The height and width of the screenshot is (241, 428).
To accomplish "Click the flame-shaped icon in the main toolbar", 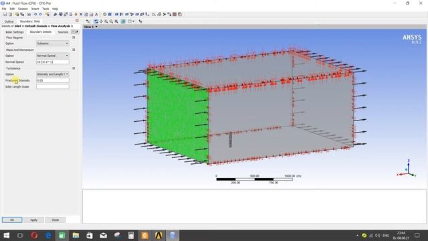I will coord(76,14).
